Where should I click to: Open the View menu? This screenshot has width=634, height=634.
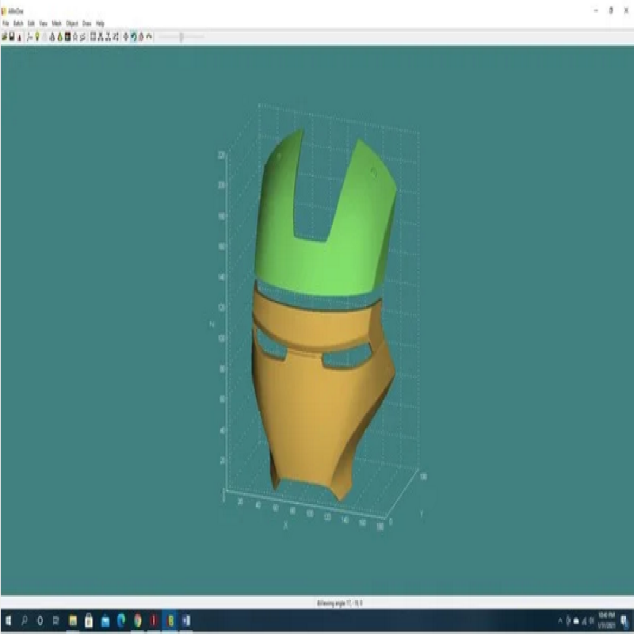pos(43,24)
